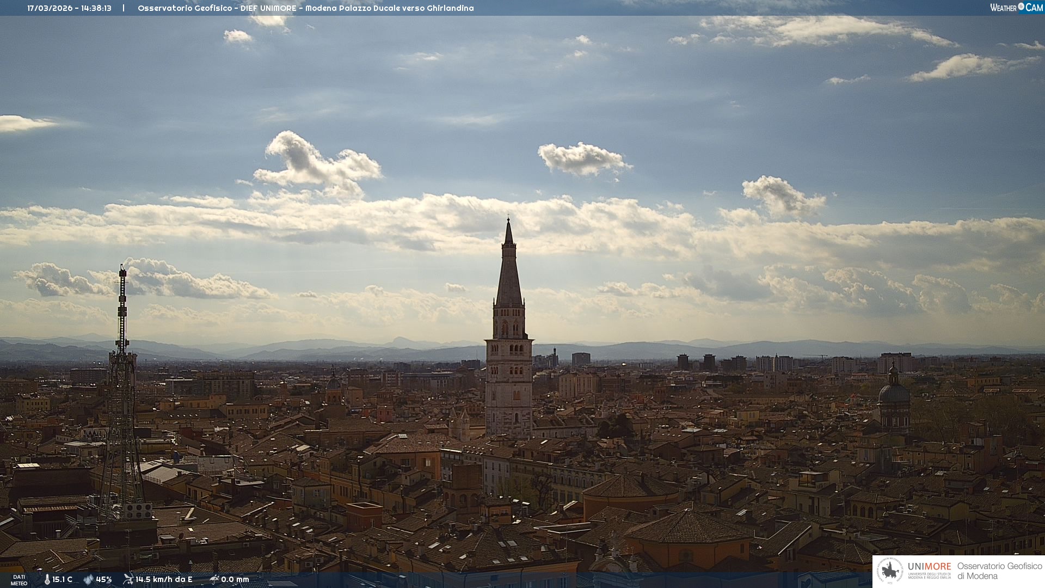
Task: Click the UNIMORE logo text
Action: (929, 567)
